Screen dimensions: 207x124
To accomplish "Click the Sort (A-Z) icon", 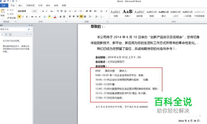I will (101, 11).
